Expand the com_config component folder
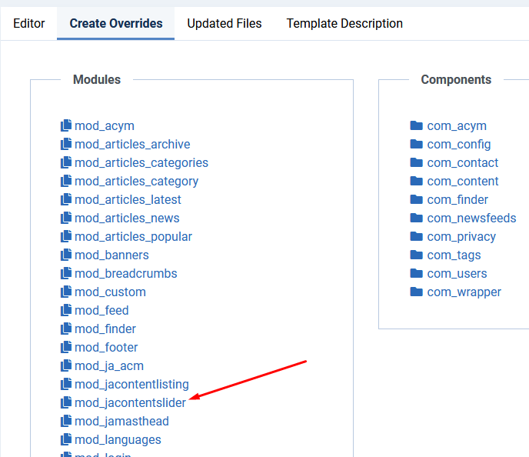The image size is (529, 457). coord(459,145)
